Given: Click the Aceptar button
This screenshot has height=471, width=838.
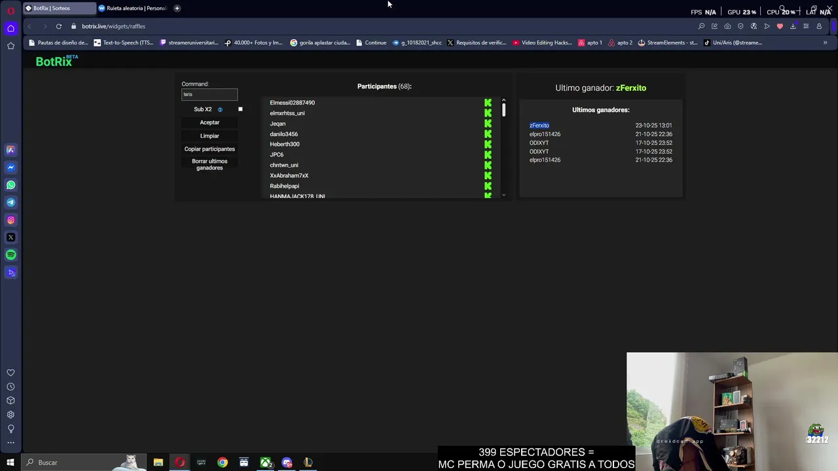Looking at the screenshot, I should pos(209,122).
